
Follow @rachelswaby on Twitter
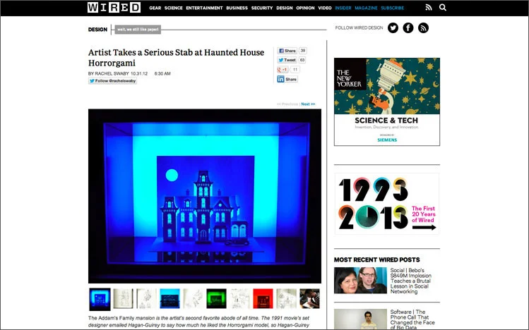pyautogui.click(x=113, y=81)
